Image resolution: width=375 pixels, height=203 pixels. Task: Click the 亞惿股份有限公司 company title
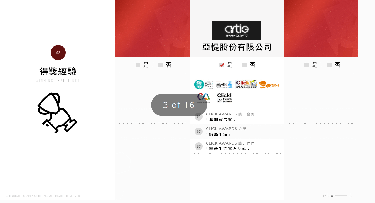click(x=237, y=47)
